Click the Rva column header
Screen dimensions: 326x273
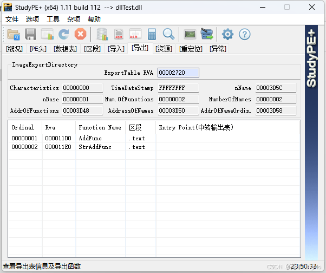pyautogui.click(x=59, y=127)
